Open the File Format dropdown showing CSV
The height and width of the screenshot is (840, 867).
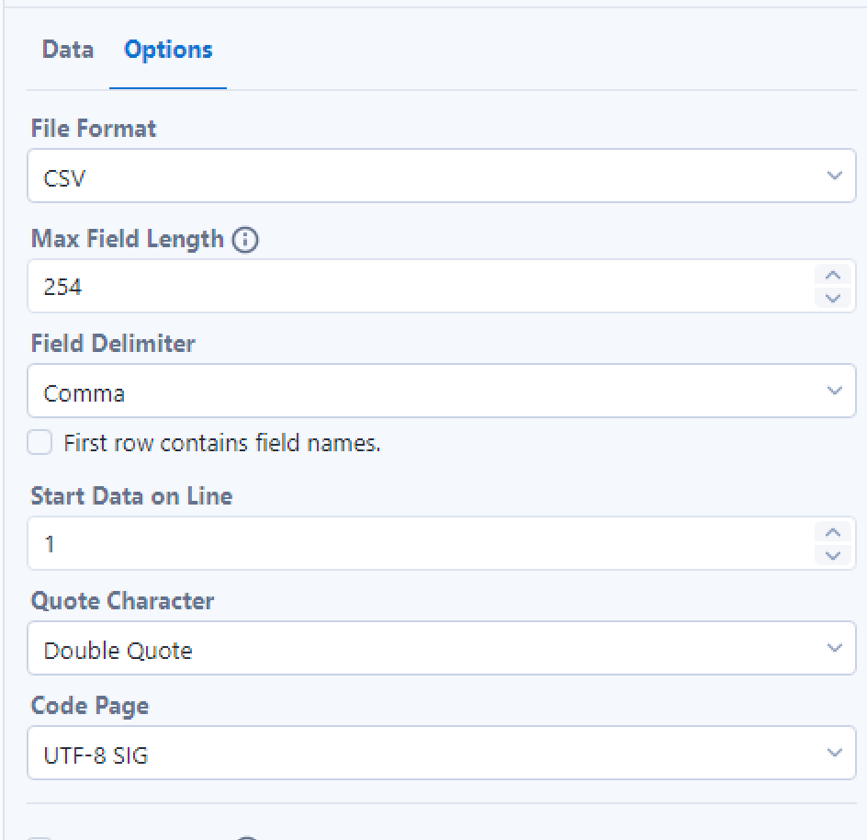click(441, 176)
